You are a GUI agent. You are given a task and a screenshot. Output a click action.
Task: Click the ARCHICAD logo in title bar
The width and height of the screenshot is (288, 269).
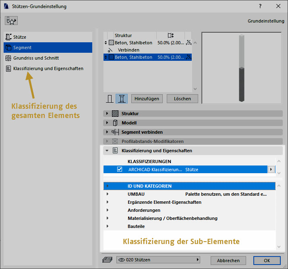(6, 6)
